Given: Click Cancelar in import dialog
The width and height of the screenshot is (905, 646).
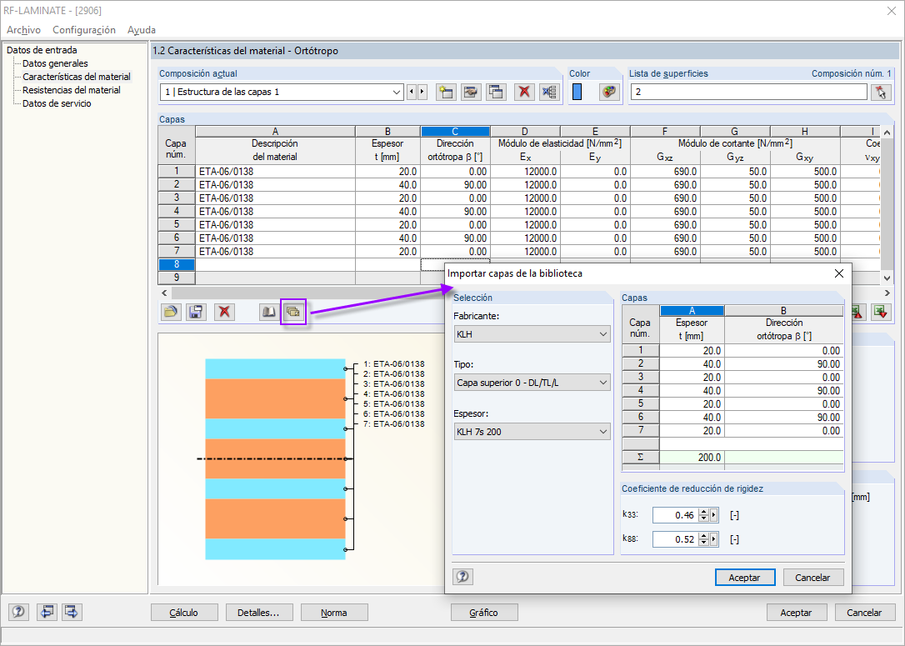Looking at the screenshot, I should [812, 578].
